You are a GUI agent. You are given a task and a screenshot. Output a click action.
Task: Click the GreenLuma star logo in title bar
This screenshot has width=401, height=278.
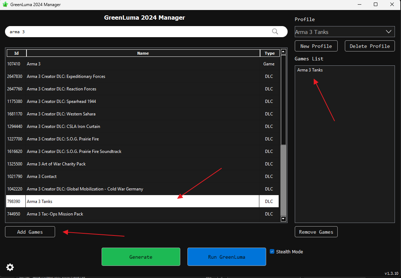coord(5,5)
